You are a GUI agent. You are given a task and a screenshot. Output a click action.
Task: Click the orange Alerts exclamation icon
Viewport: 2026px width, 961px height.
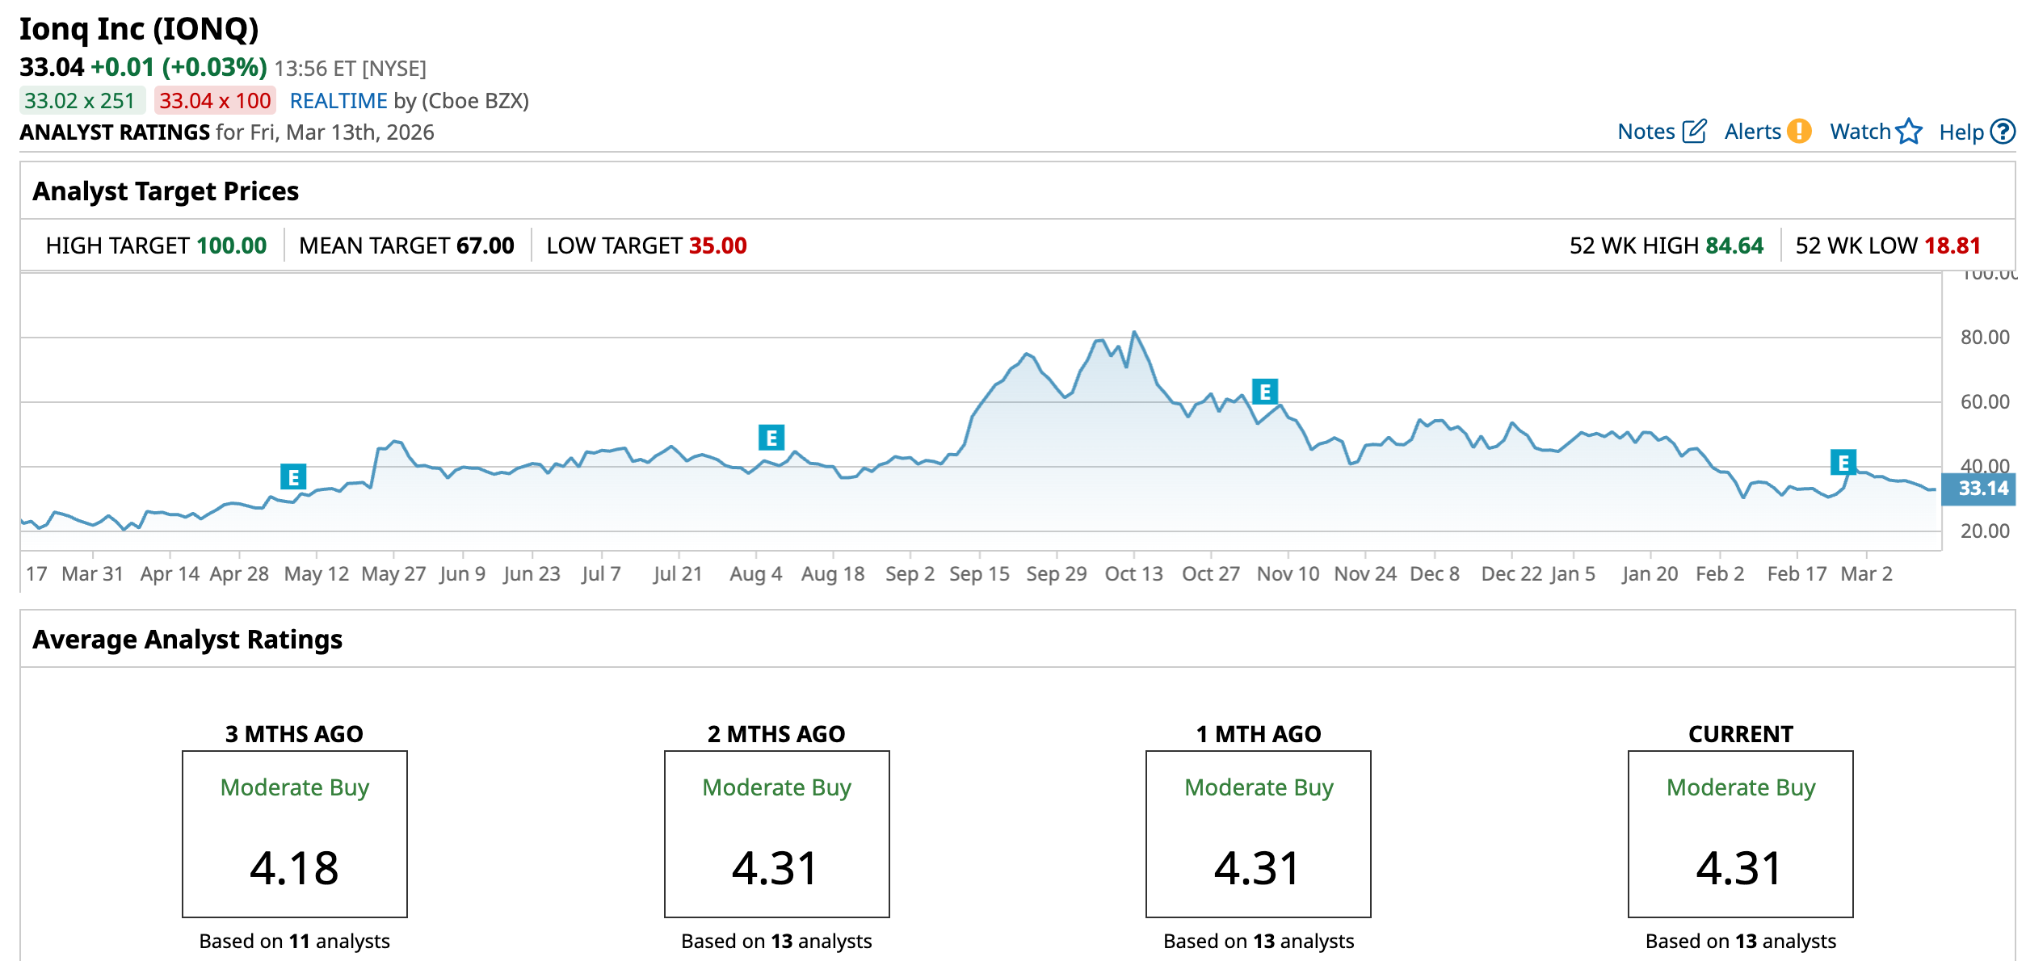point(1799,131)
